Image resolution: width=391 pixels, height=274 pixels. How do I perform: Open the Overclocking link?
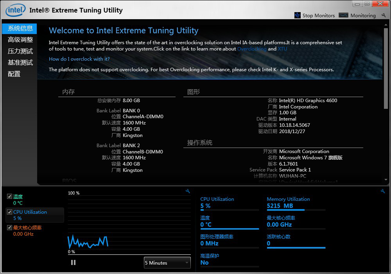[x=251, y=49]
